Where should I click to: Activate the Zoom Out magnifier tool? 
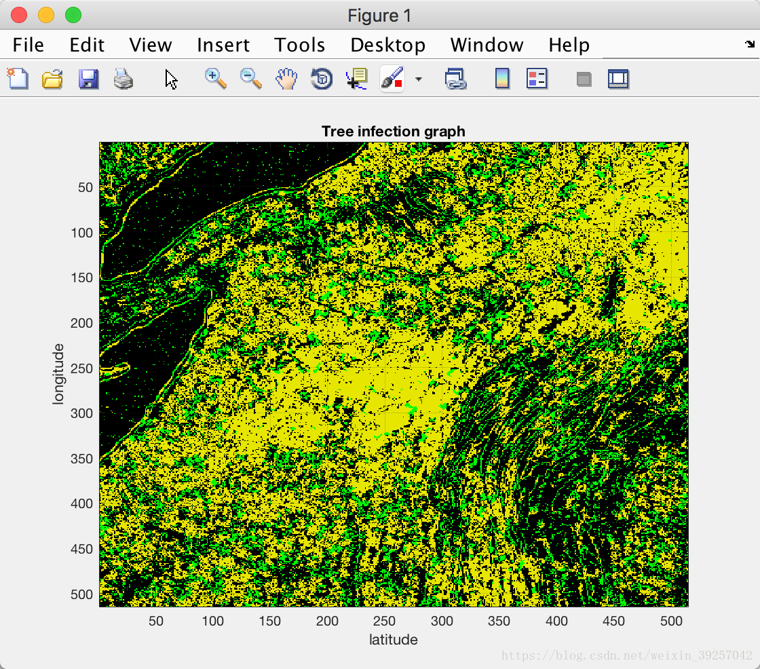click(x=251, y=79)
